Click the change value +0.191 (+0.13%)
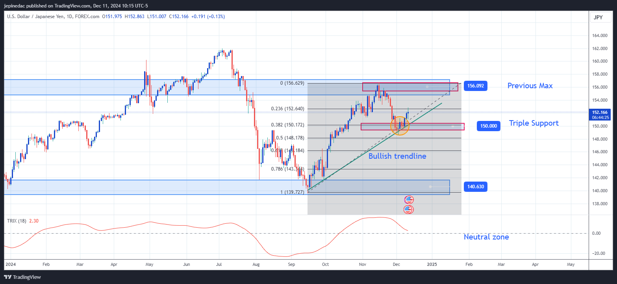617x284 pixels. (208, 16)
